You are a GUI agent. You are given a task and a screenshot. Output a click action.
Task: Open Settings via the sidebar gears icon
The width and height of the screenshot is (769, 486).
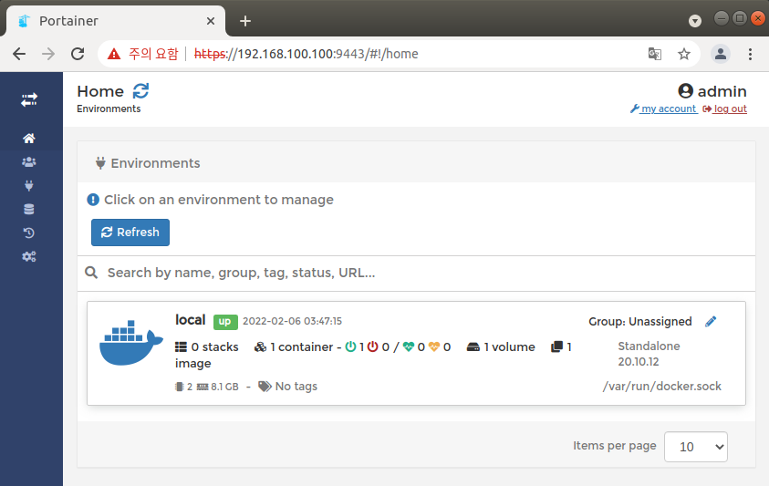click(x=29, y=256)
